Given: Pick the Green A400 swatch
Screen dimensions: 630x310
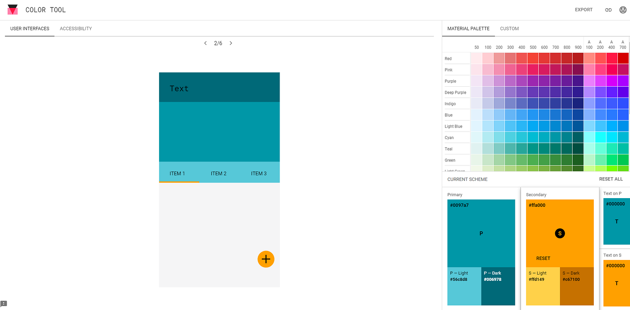Looking at the screenshot, I should [x=612, y=160].
